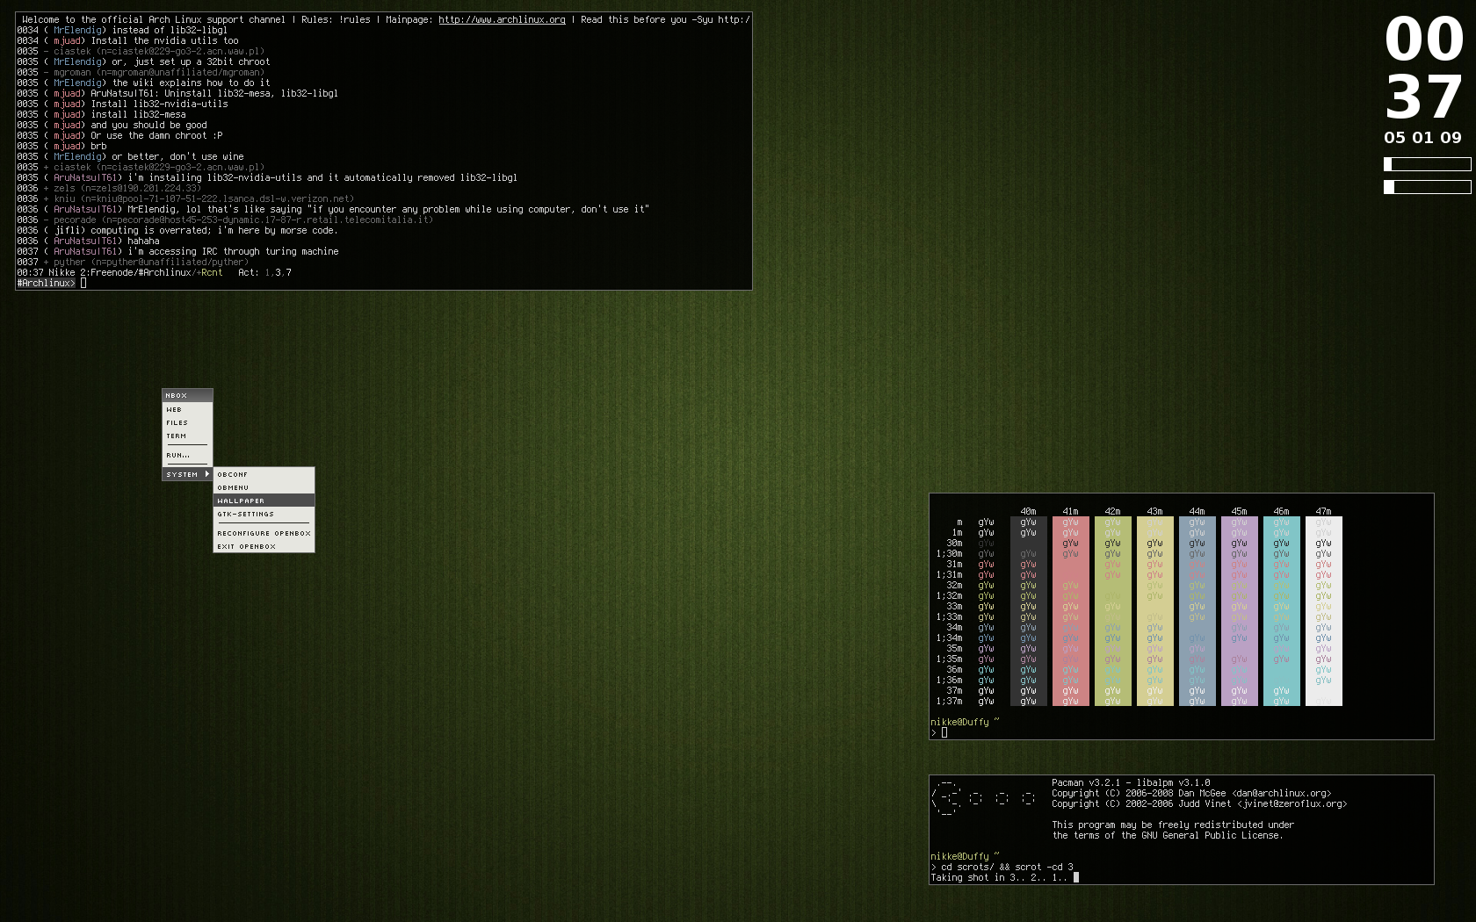Click the 'Act: 1,3,7' activity indicator
The width and height of the screenshot is (1476, 922).
click(264, 272)
